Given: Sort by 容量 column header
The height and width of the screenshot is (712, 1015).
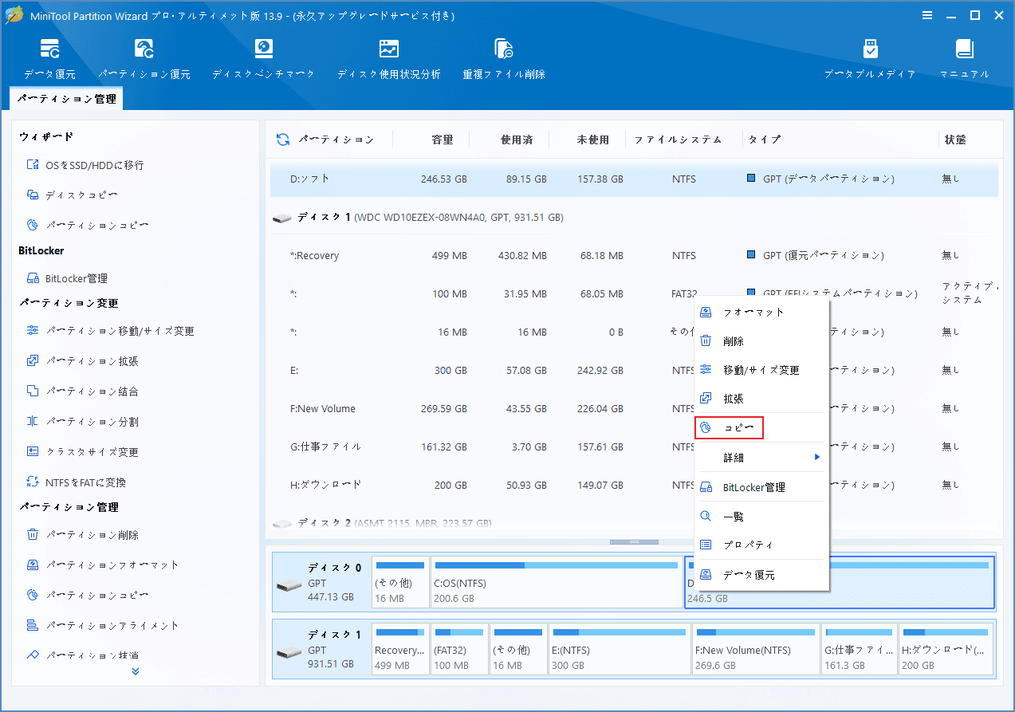Looking at the screenshot, I should tap(443, 140).
